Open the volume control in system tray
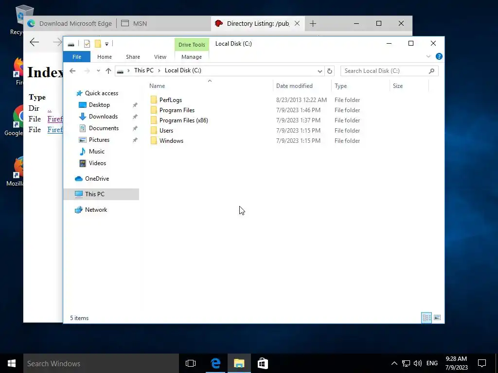Image resolution: width=498 pixels, height=373 pixels. [418, 363]
